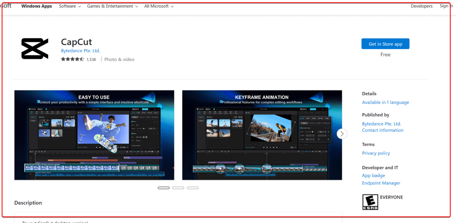Screen dimensions: 456x223
Task: Click the Free price label
Action: 385,54
